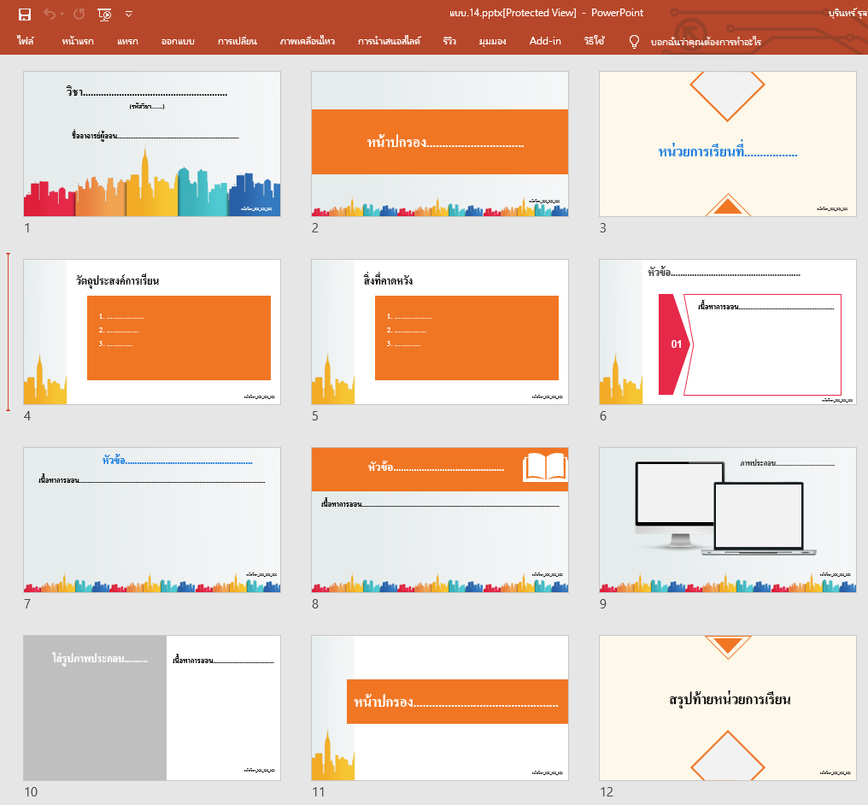Click the Tell Me search text field
This screenshot has height=805, width=868.
706,41
